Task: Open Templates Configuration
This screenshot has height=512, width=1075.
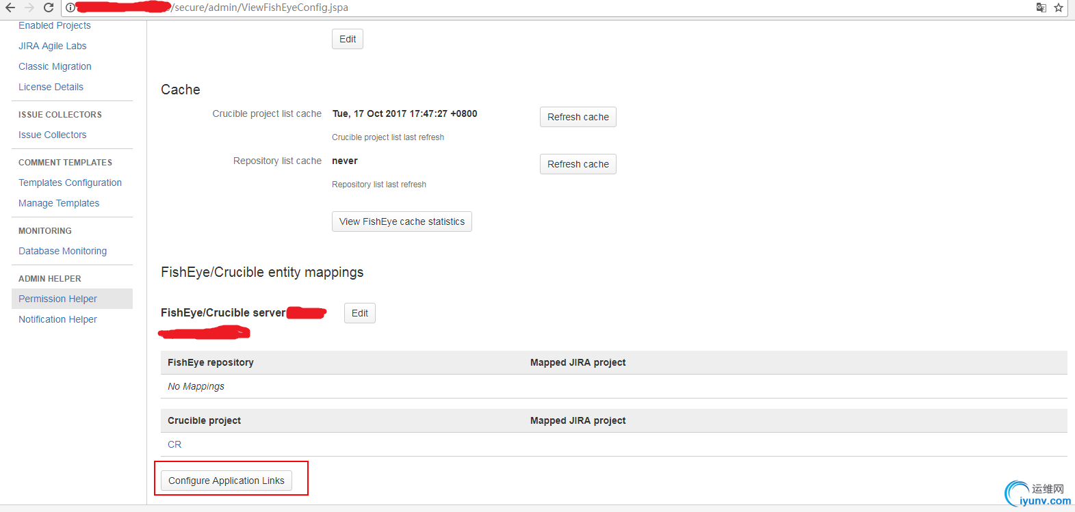Action: coord(70,183)
